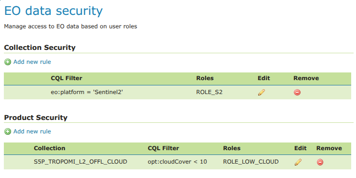Viewport: 356px width, 178px height.
Task: Click the red remove icon for ROLE_LOW_CLOUD rule
Action: 320,162
